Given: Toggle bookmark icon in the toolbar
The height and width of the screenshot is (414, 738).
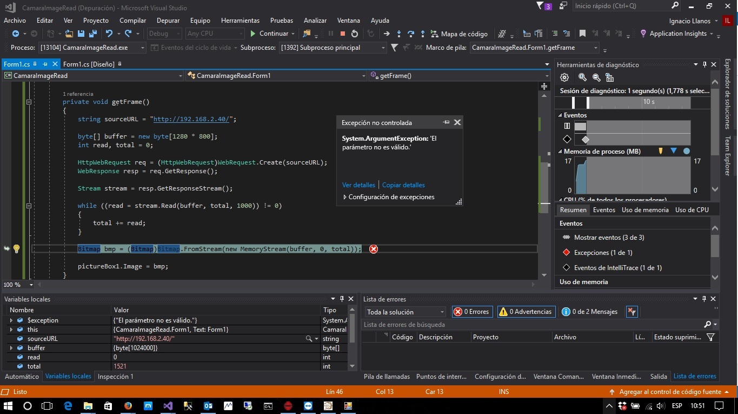Looking at the screenshot, I should [x=582, y=34].
